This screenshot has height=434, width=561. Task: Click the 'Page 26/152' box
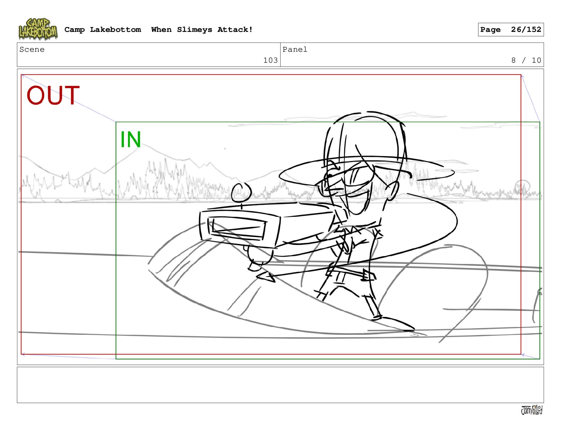click(511, 30)
